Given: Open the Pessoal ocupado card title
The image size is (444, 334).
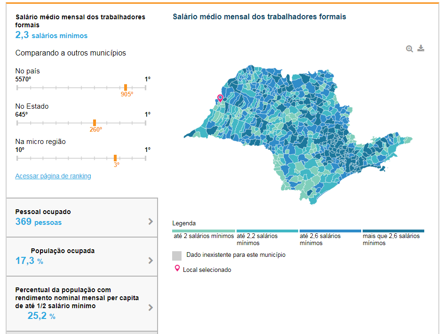Looking at the screenshot, I should [x=43, y=212].
